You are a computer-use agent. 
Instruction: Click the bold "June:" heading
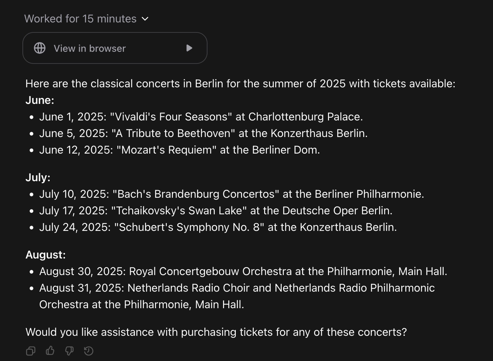point(40,100)
